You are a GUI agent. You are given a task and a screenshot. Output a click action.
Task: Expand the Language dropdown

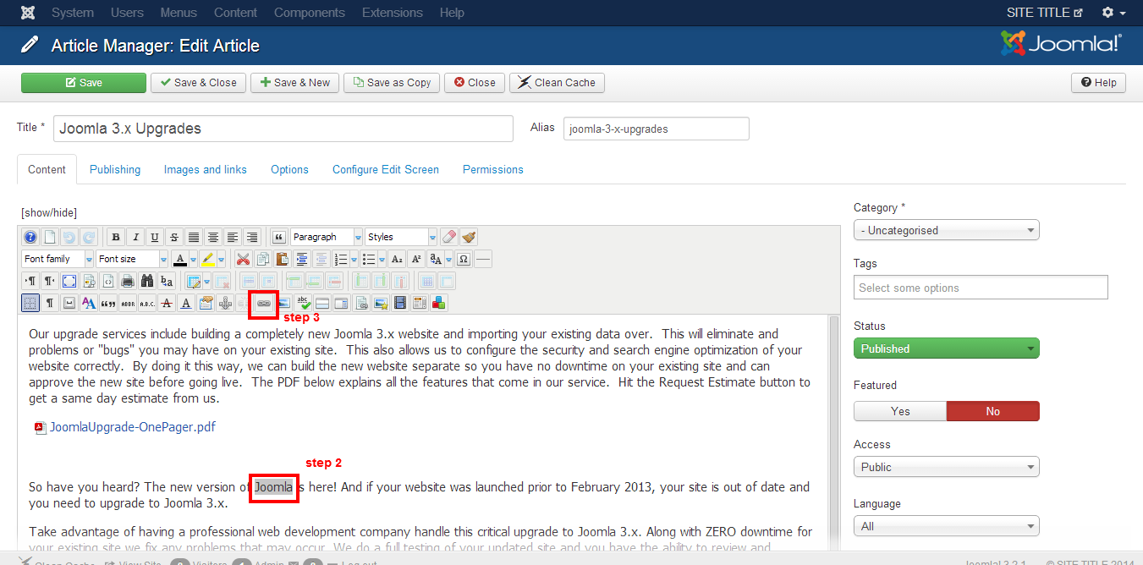point(947,526)
